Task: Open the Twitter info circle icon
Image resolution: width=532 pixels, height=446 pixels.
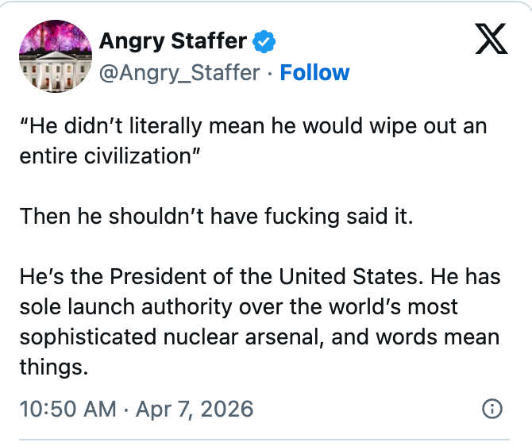Action: click(492, 409)
